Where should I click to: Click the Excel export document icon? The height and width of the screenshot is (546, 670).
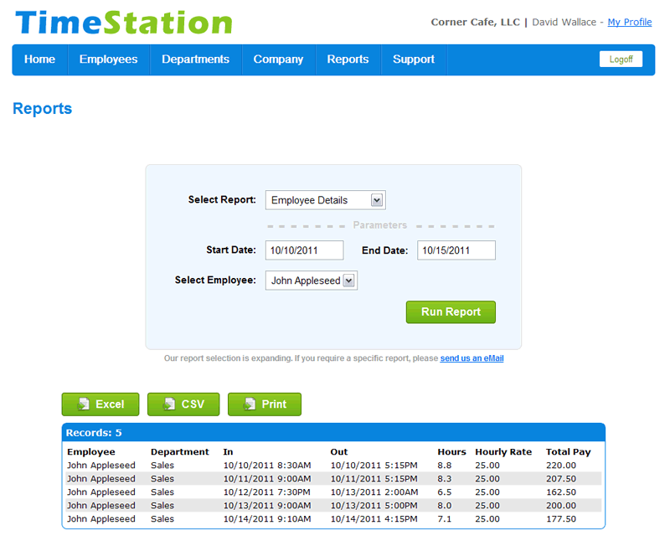(x=83, y=404)
